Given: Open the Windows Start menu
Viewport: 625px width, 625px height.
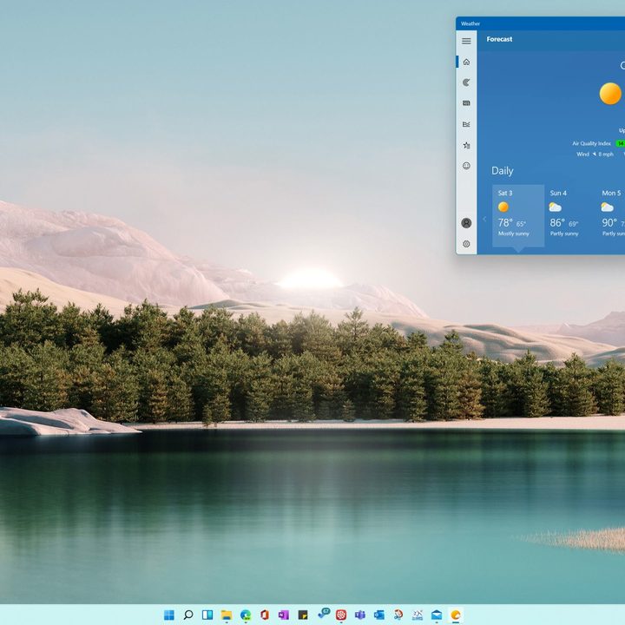Looking at the screenshot, I should point(169,615).
